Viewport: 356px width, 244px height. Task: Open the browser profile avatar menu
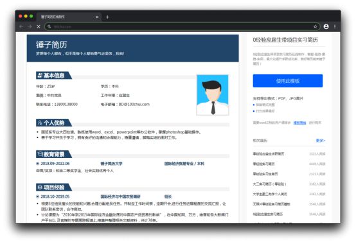(326, 26)
